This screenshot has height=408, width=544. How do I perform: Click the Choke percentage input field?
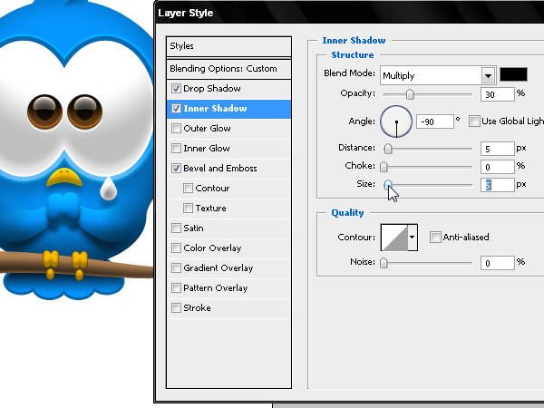tap(497, 167)
